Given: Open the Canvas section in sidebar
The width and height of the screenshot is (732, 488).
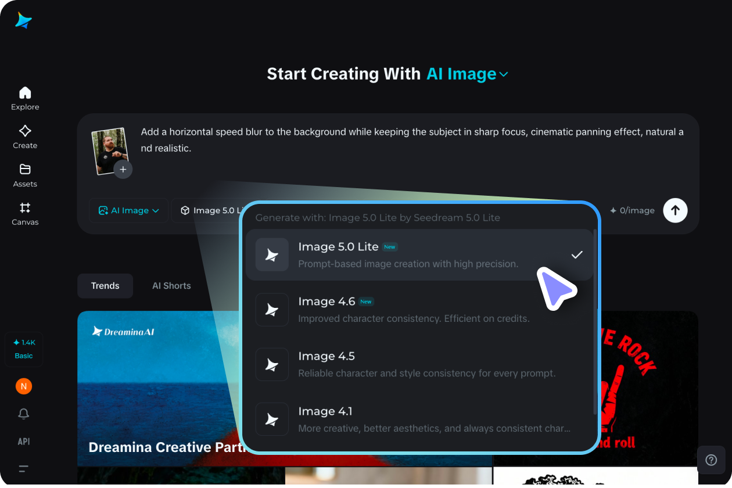Looking at the screenshot, I should click(25, 213).
